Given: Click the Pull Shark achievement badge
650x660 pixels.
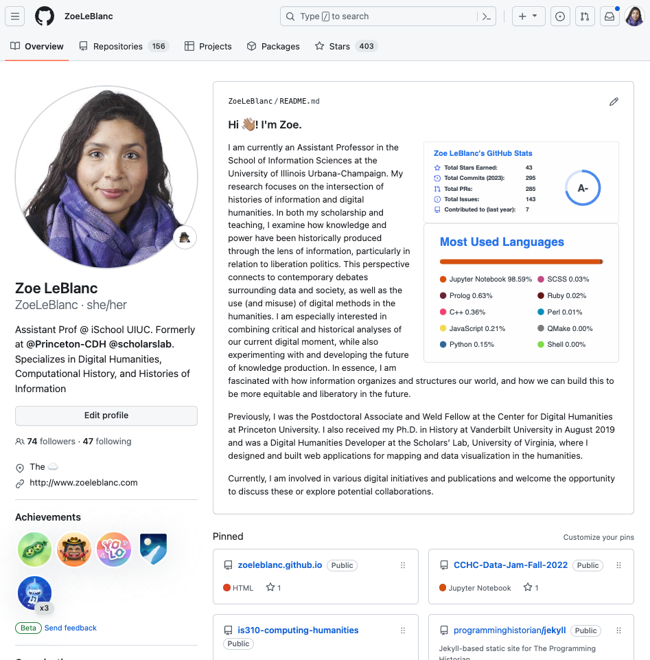Looking at the screenshot, I should tap(34, 593).
